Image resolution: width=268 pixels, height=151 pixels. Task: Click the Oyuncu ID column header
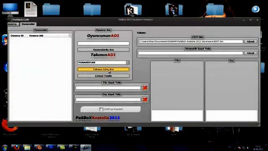[17, 36]
